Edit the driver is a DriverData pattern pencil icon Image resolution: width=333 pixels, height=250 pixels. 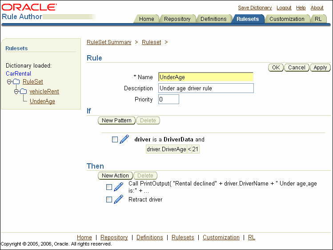tap(124, 139)
